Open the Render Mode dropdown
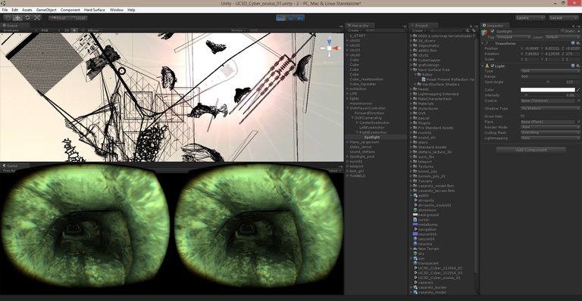 [549, 127]
